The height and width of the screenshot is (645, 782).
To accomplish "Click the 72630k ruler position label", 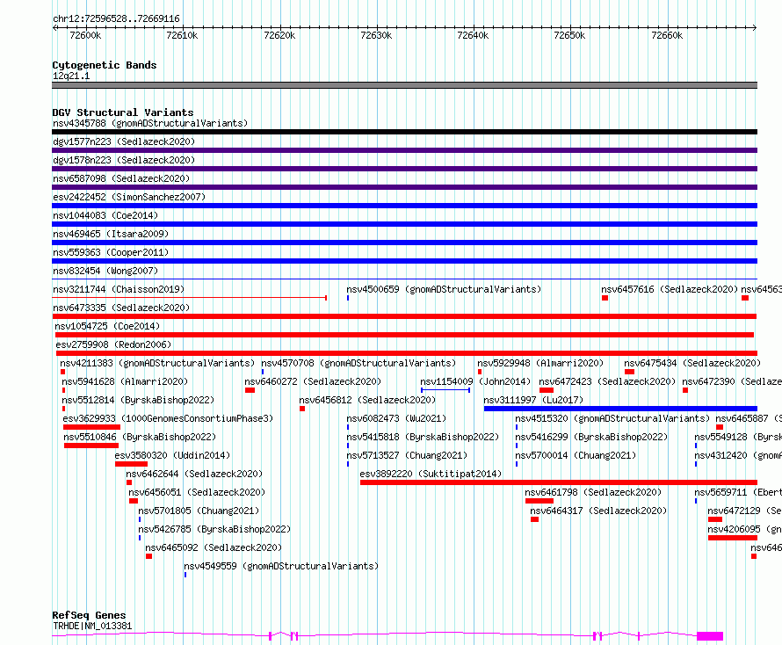I will point(376,35).
